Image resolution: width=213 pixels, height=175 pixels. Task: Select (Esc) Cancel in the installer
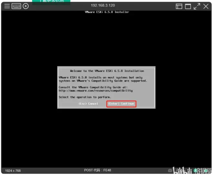point(88,104)
